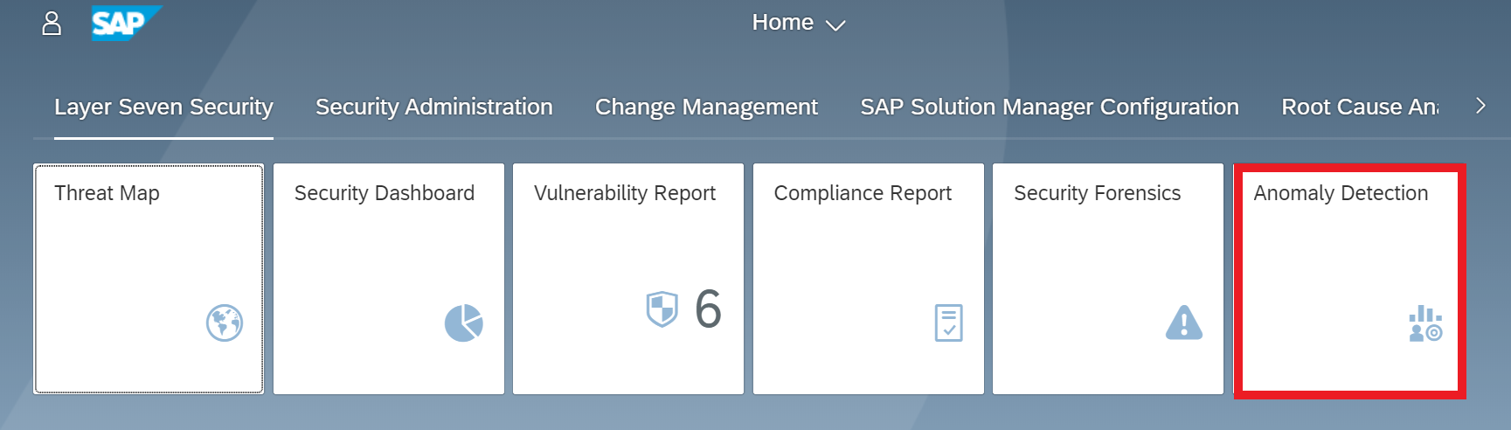This screenshot has width=1511, height=430.
Task: Click the pie chart icon on Security Dashboard
Action: tap(463, 323)
